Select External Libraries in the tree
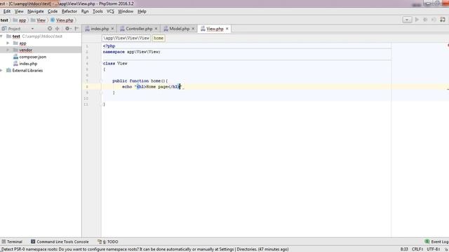 (27, 70)
